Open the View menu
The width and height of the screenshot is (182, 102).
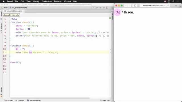tap(28, 1)
